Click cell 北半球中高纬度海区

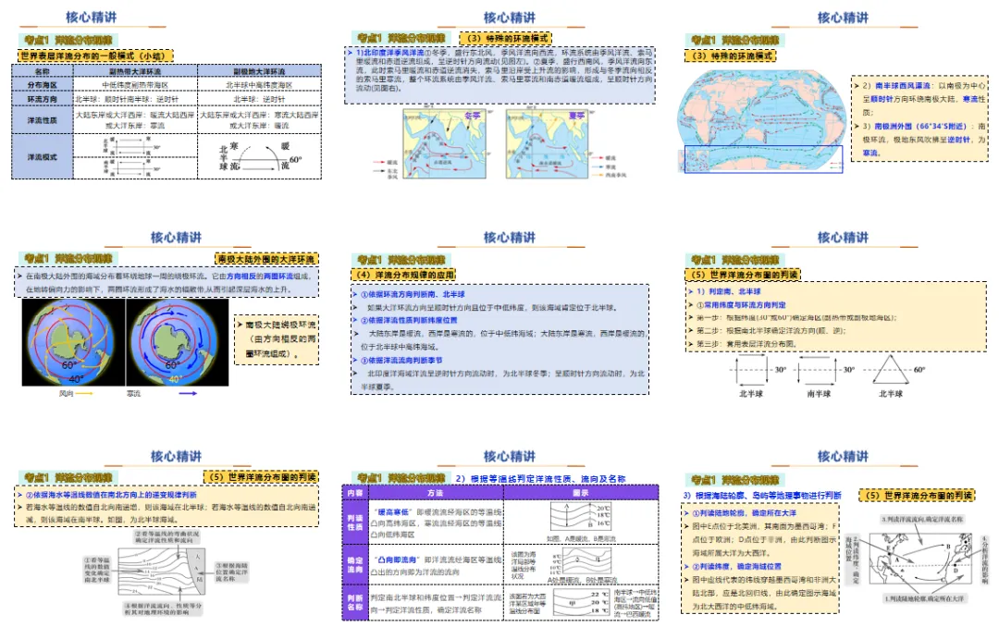coord(259,85)
